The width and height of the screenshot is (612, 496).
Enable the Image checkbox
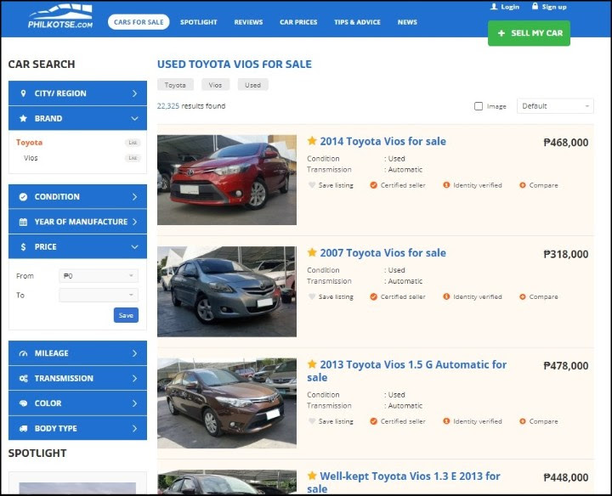point(479,106)
